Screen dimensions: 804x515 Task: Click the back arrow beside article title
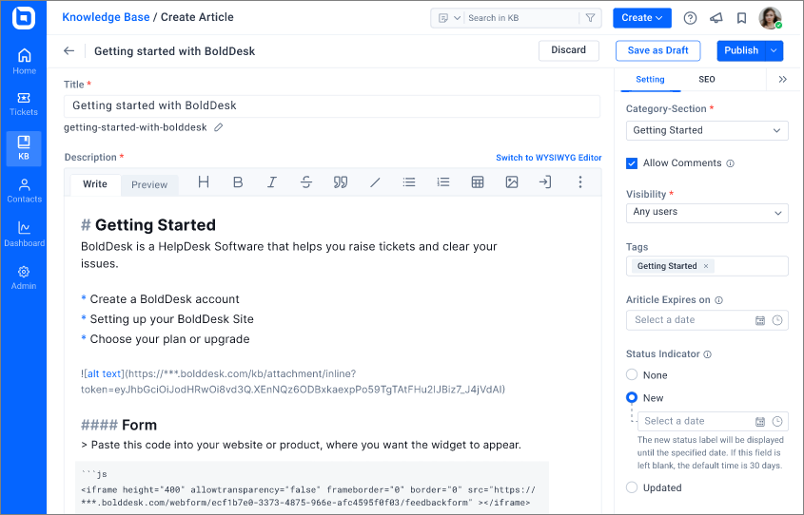point(69,50)
